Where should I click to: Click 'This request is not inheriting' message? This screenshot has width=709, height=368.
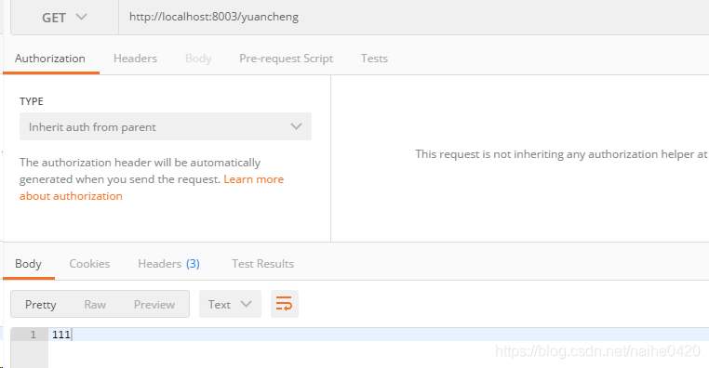[x=562, y=154]
